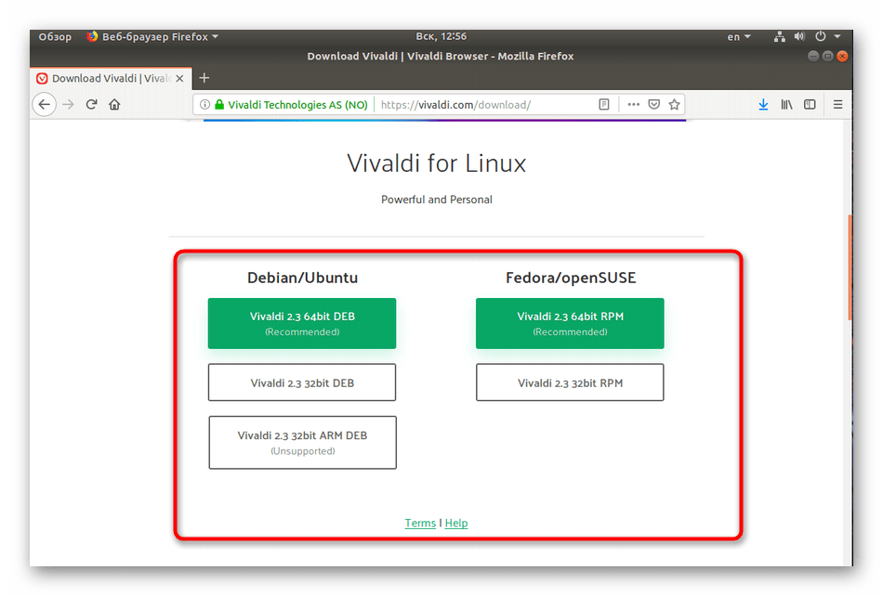883x596 pixels.
Task: Open the downloads arrow panel
Action: click(763, 105)
